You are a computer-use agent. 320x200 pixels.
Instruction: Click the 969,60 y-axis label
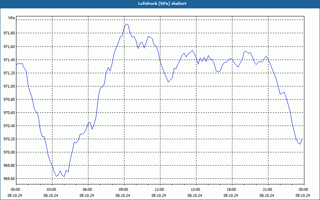pyautogui.click(x=10, y=179)
